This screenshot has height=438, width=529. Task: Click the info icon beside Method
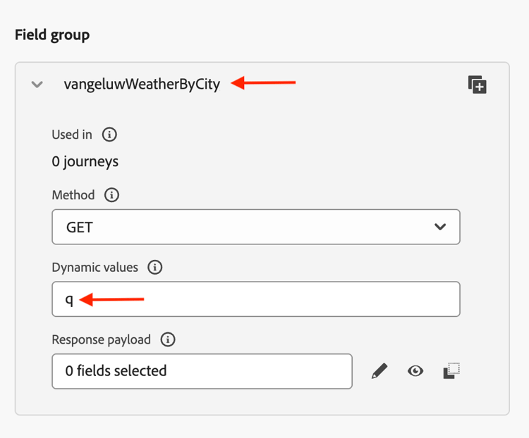click(111, 195)
